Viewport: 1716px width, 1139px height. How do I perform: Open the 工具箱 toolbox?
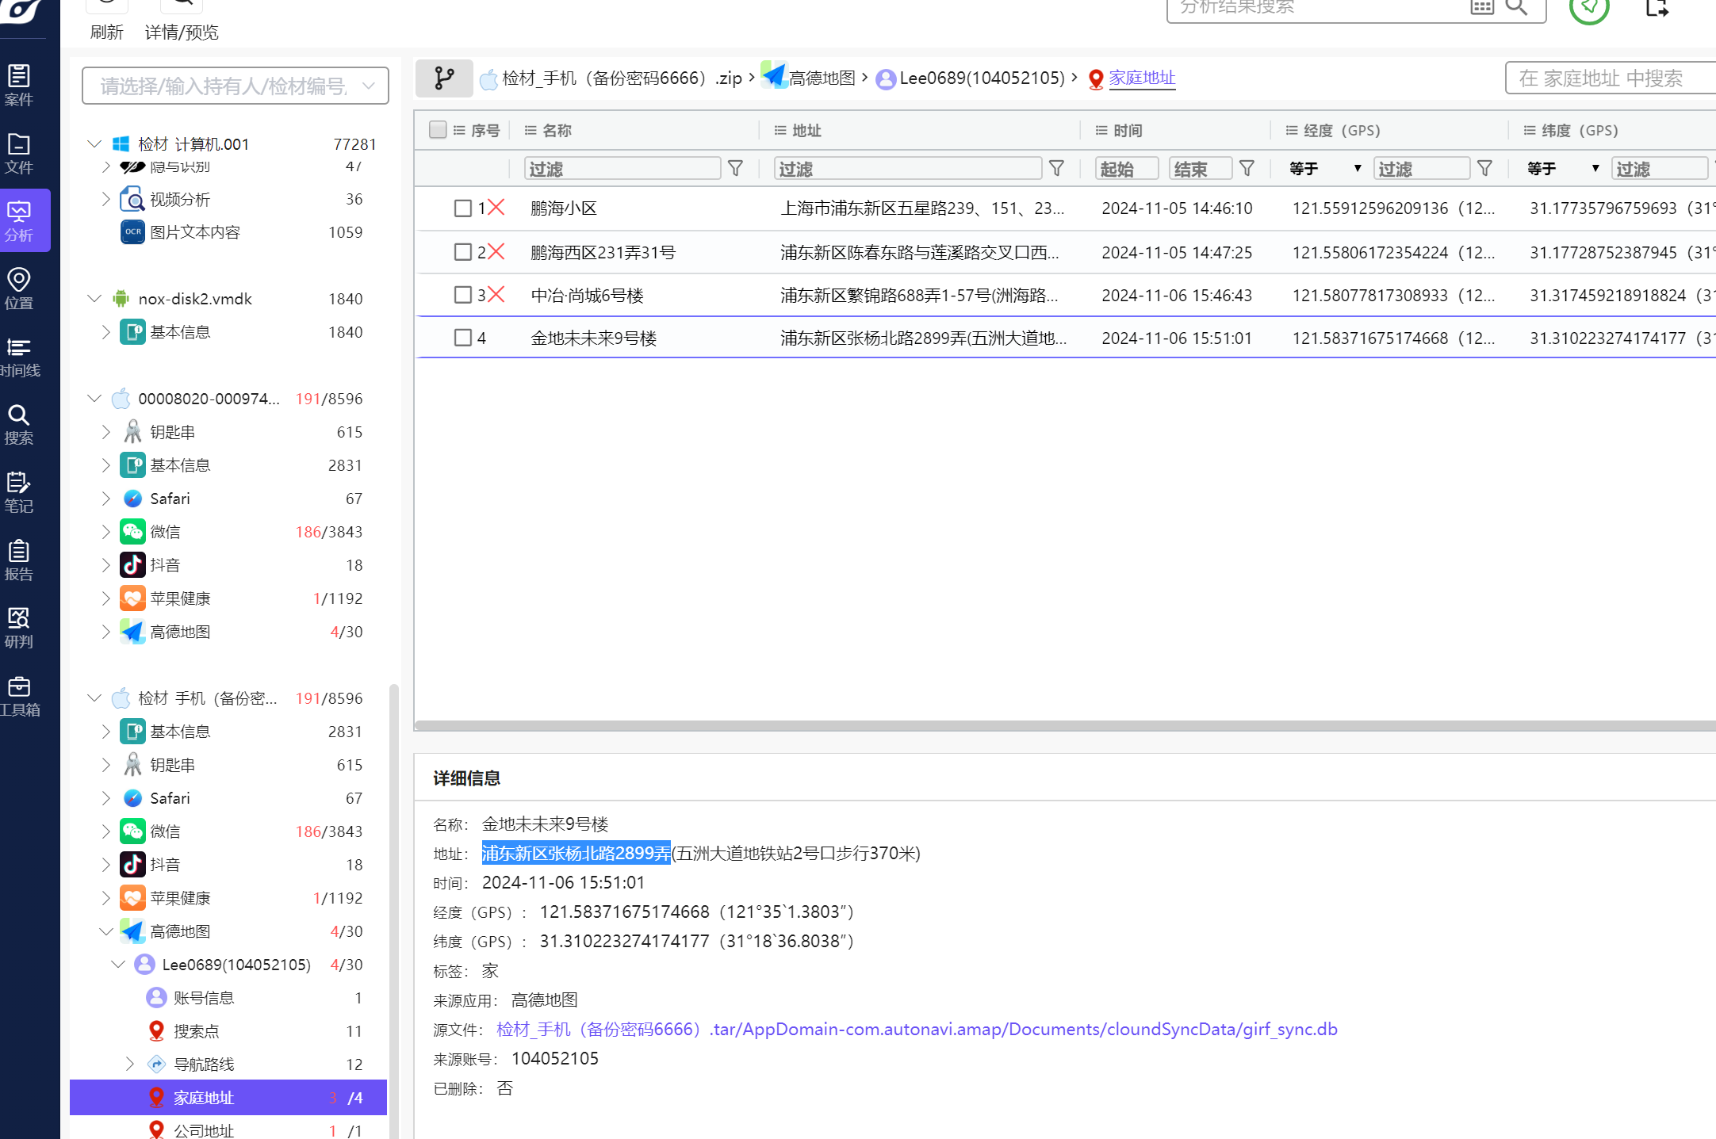click(19, 696)
